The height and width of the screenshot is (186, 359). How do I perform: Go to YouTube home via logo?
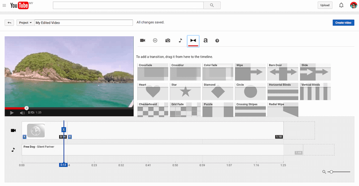pos(19,5)
